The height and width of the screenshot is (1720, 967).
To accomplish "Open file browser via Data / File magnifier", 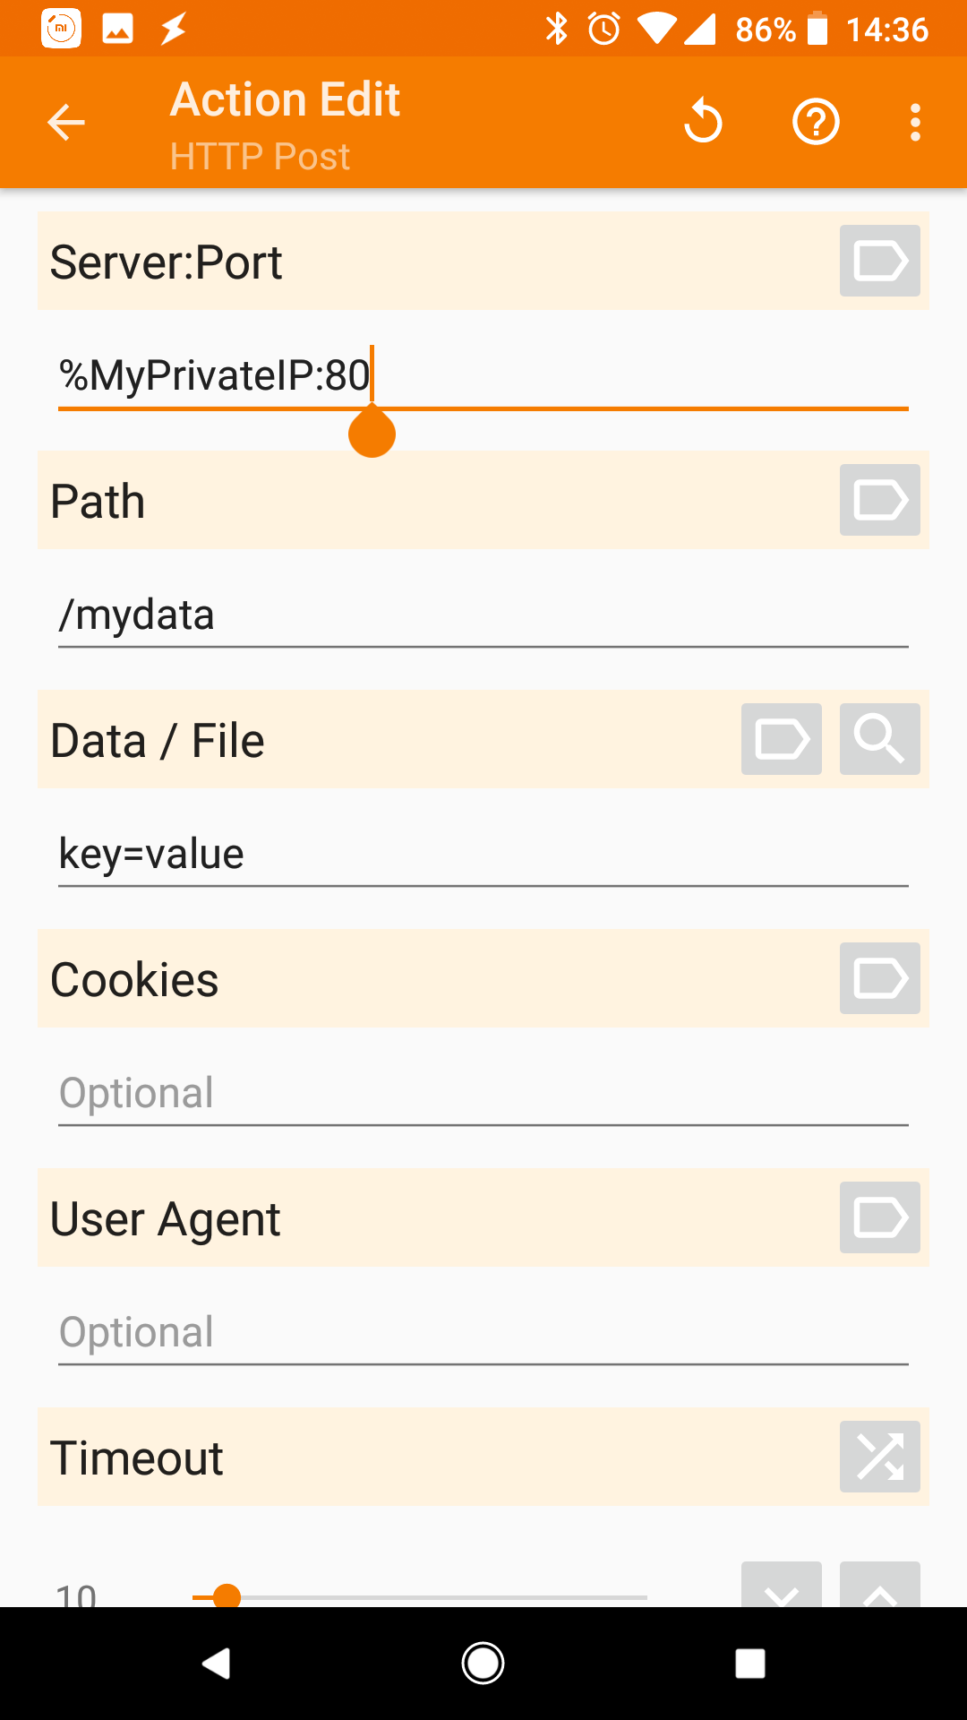I will [879, 739].
